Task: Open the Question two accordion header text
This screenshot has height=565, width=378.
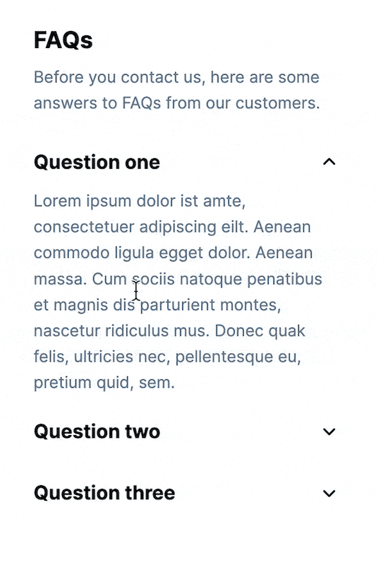Action: (97, 432)
